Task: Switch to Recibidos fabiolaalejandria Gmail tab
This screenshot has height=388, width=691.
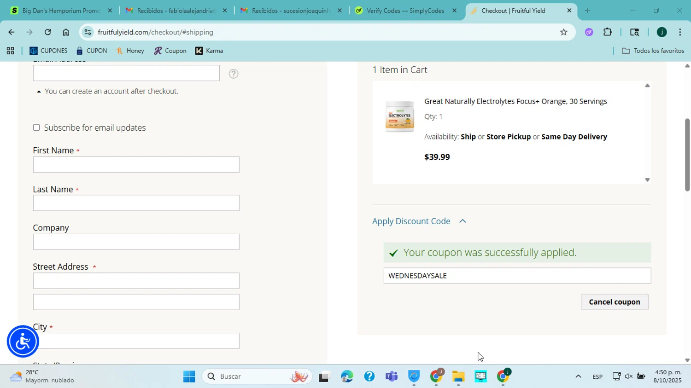Action: click(176, 10)
